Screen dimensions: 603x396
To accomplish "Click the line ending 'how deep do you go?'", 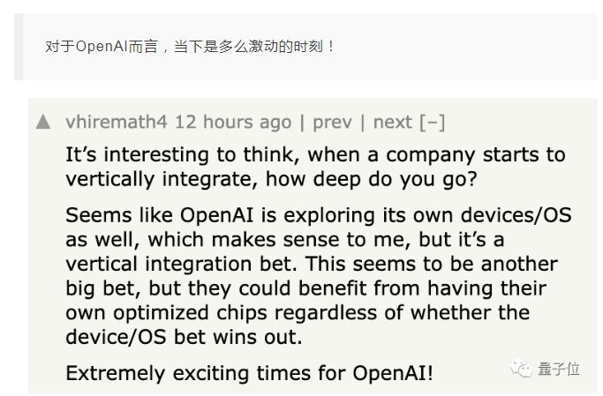I will point(271,179).
